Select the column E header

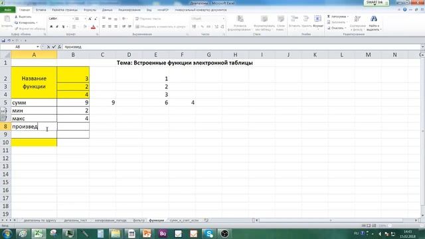155,54
